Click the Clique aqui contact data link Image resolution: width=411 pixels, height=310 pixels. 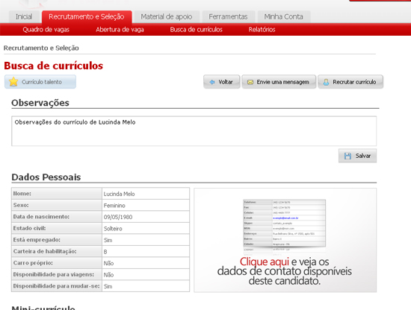tap(265, 262)
